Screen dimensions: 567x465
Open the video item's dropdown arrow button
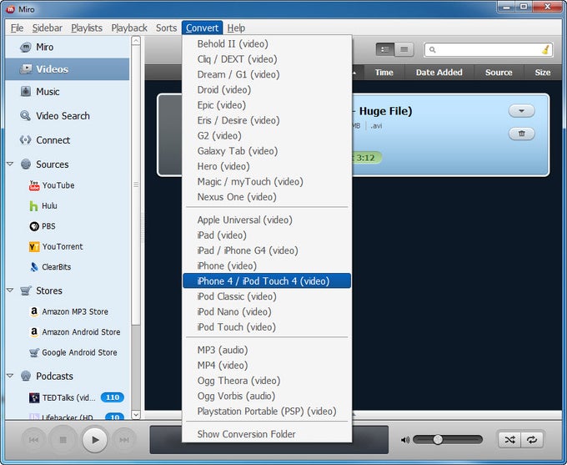click(x=521, y=111)
